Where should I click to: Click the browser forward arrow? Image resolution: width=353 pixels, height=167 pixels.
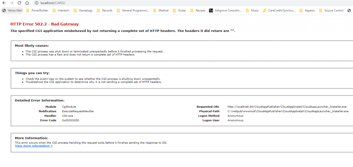point(11,3)
